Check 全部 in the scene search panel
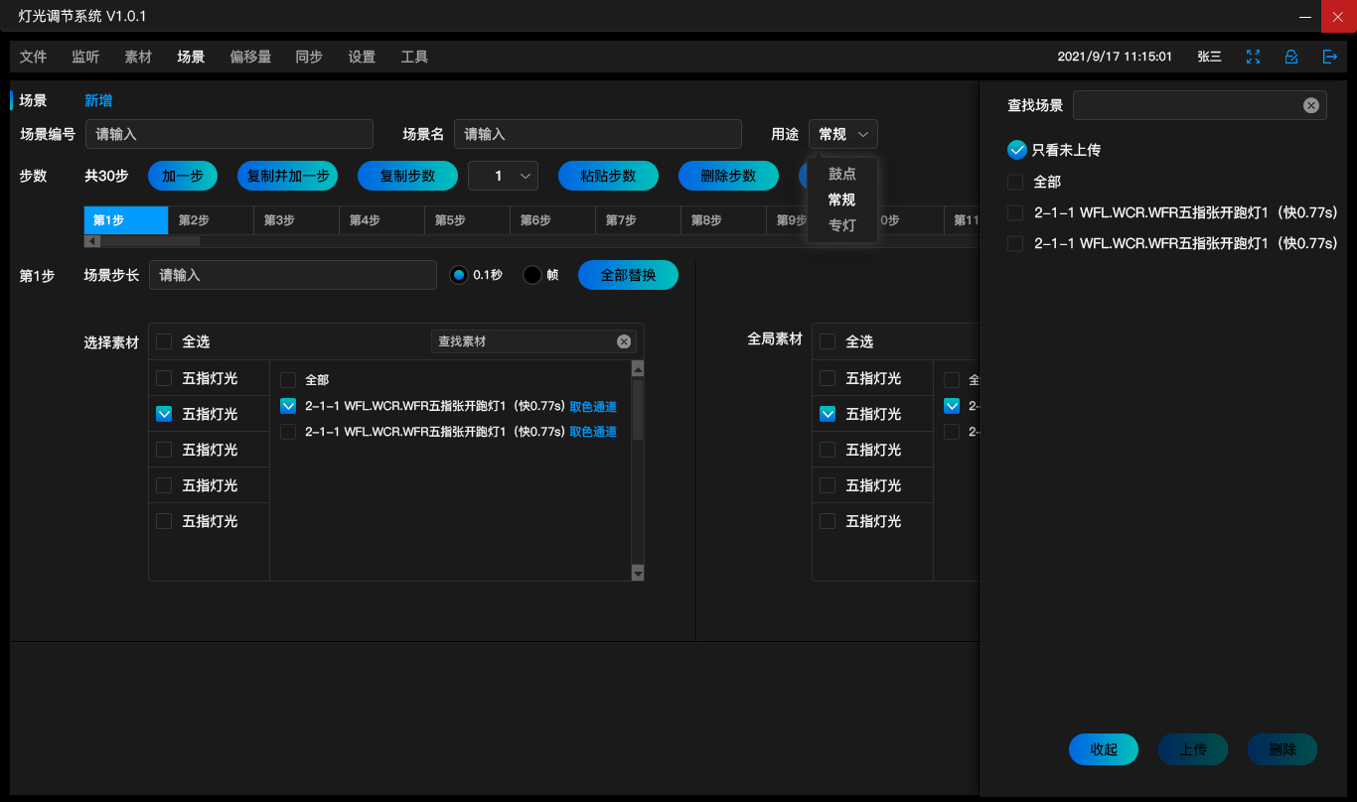 (1015, 183)
